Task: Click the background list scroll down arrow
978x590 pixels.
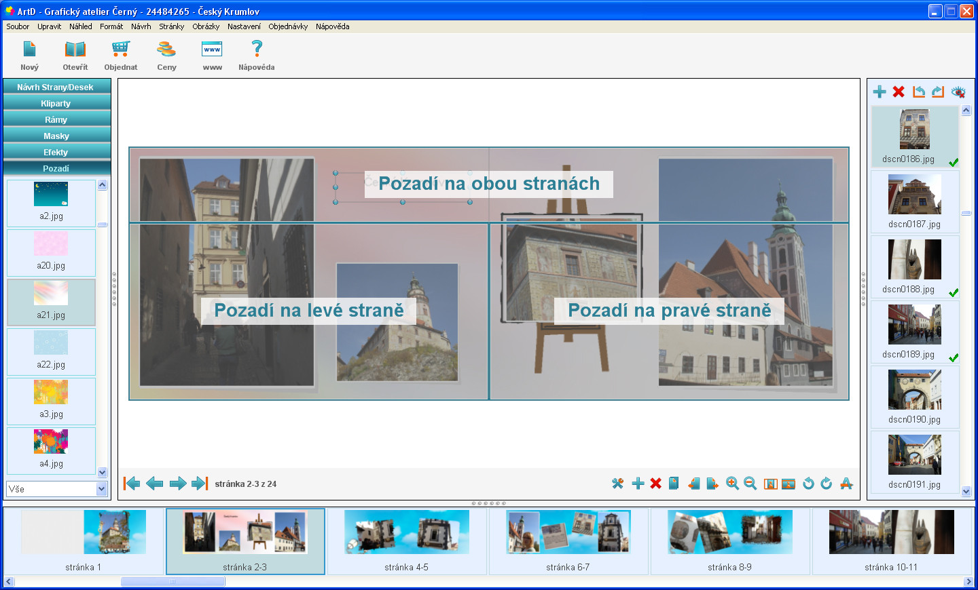Action: (x=103, y=473)
